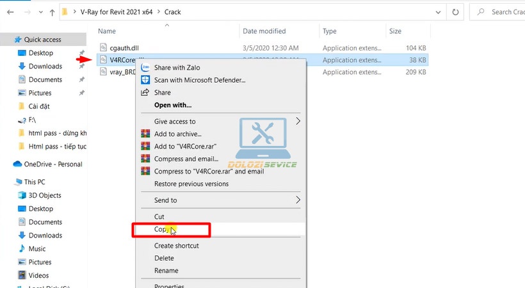Choose Delete from context menu
The width and height of the screenshot is (525, 288).
pos(164,258)
